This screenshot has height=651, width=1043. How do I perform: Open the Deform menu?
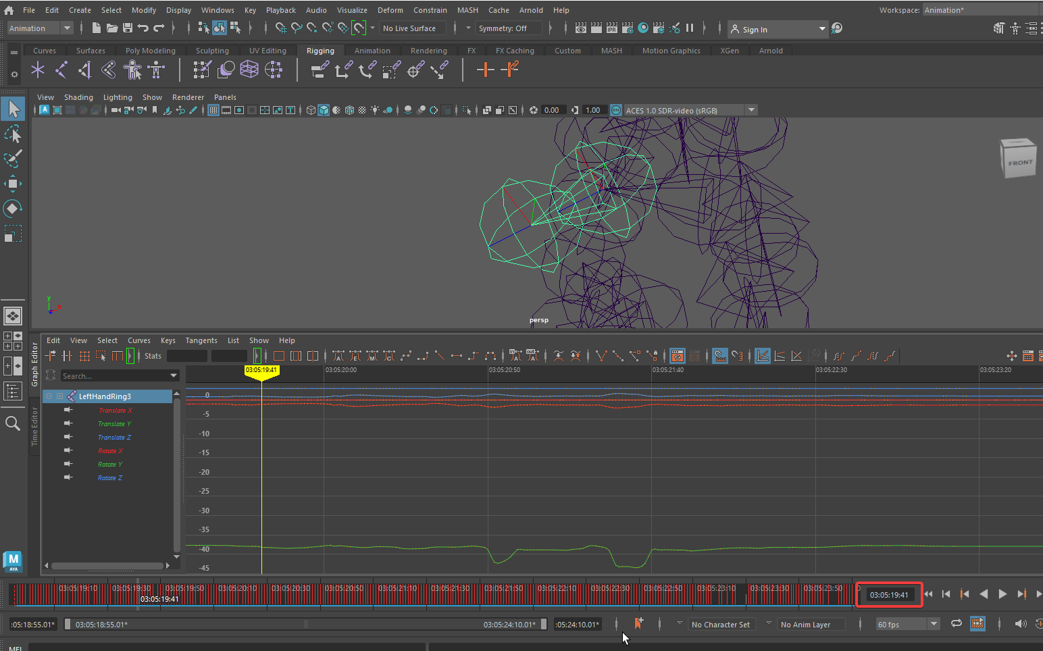tap(390, 10)
